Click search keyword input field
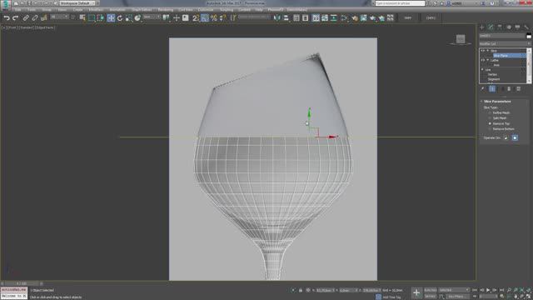 coord(400,3)
